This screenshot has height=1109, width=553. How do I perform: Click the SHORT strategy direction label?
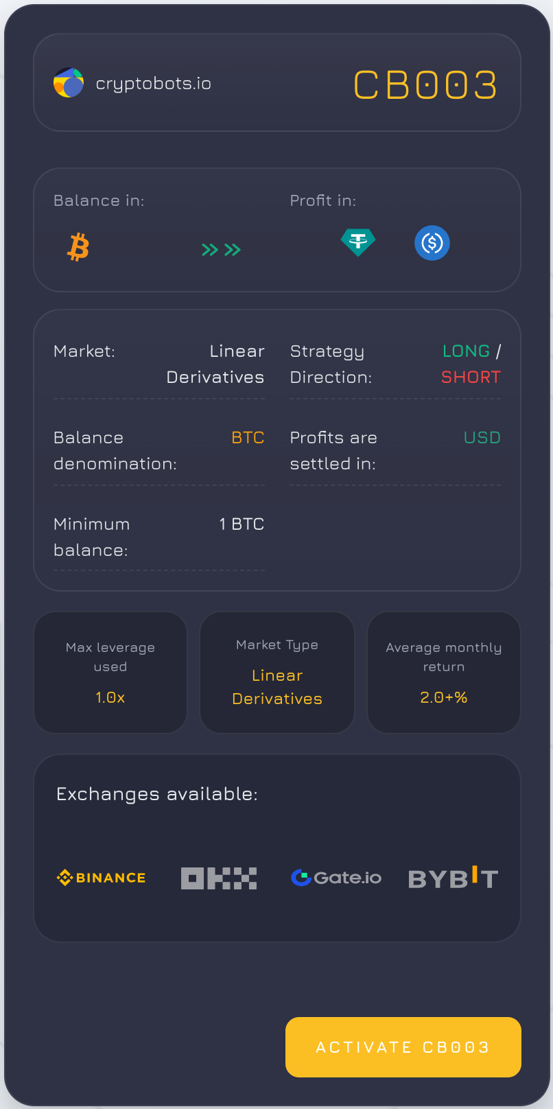[471, 377]
